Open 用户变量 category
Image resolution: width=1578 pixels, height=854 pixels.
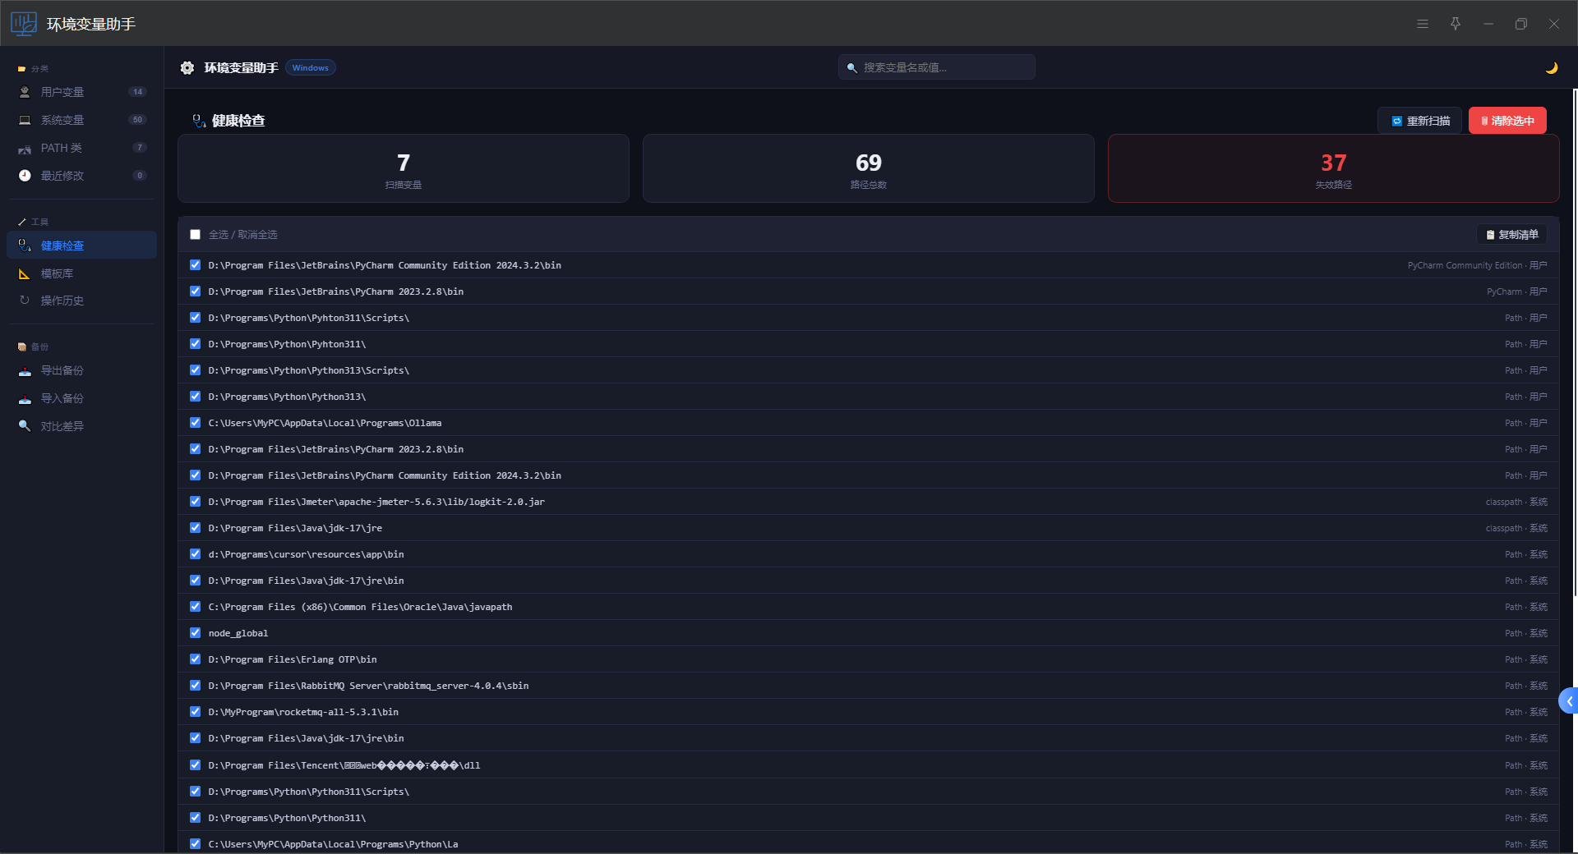[x=82, y=92]
